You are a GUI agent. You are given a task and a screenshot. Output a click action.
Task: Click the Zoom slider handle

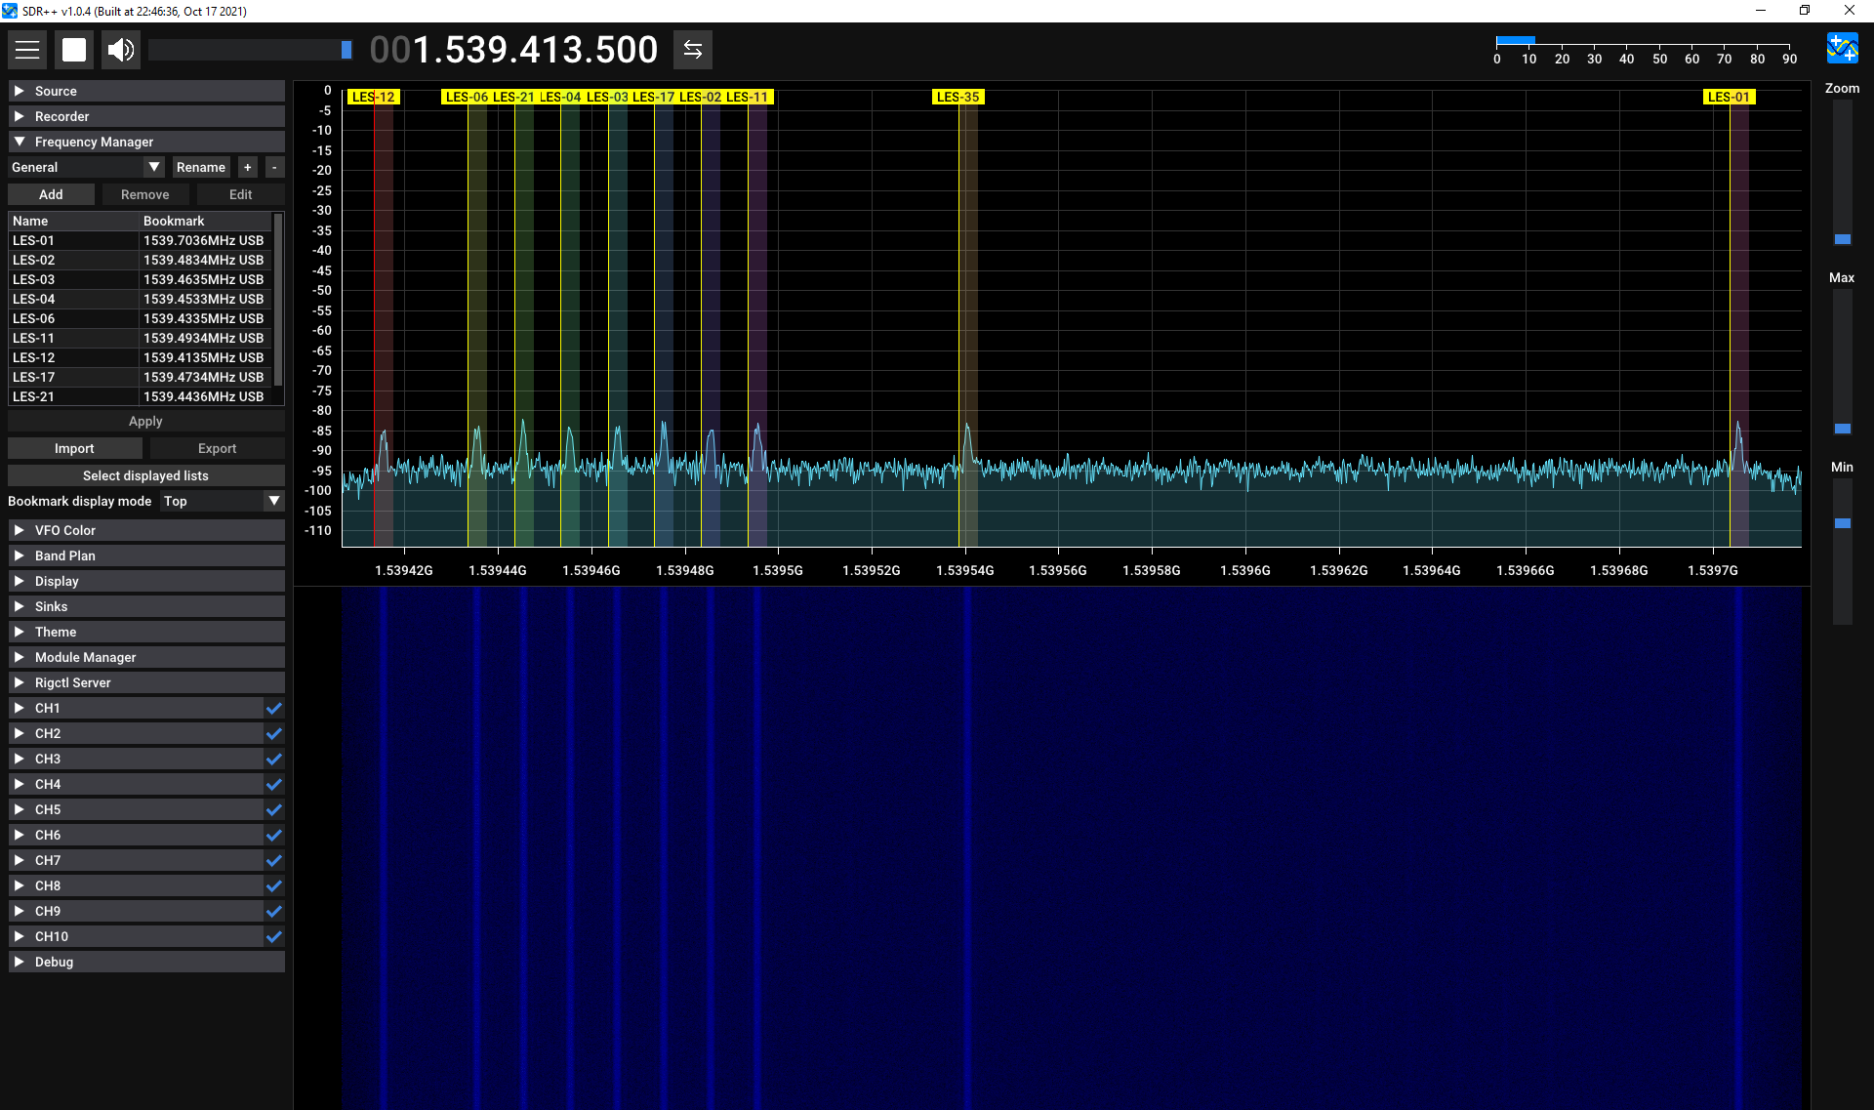(1843, 239)
